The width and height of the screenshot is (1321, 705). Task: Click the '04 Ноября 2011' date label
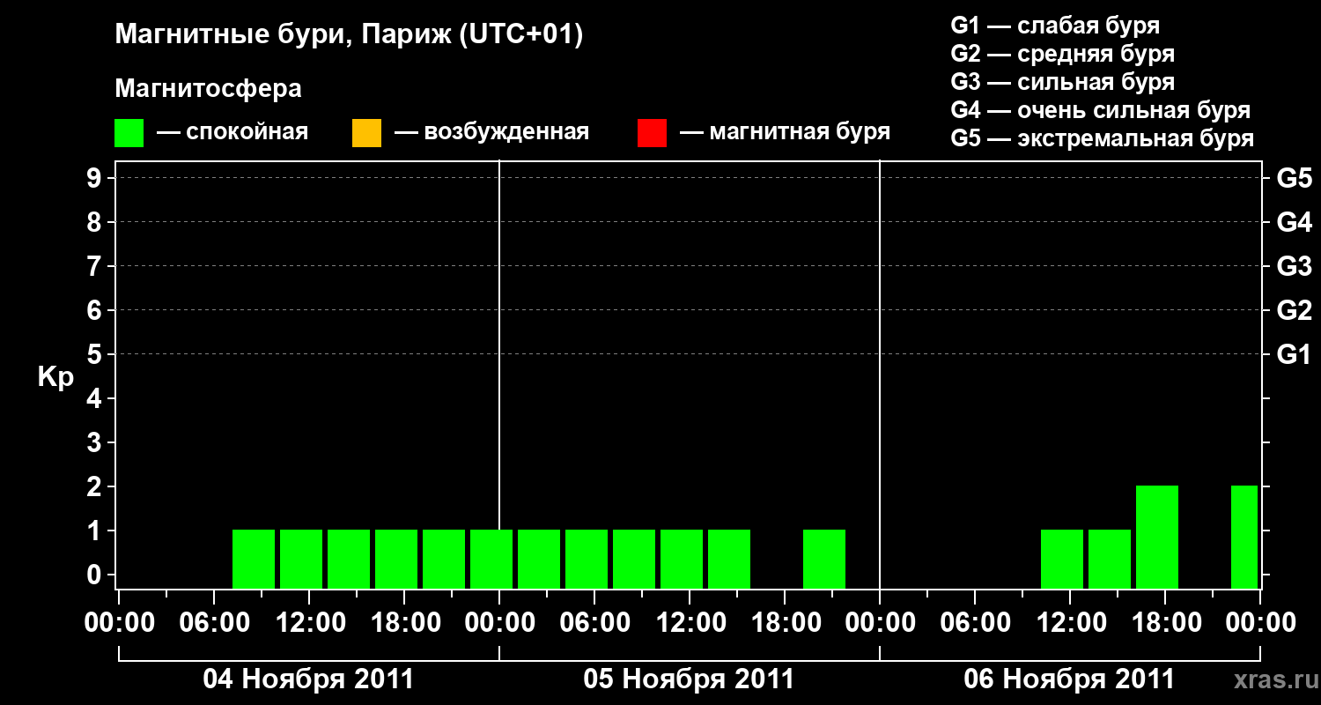point(308,679)
